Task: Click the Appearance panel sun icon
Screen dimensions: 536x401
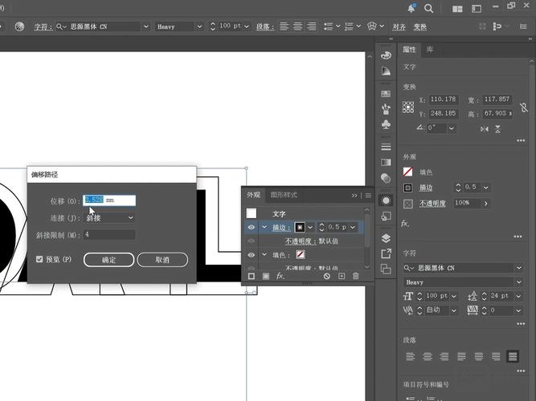Action: click(x=386, y=200)
